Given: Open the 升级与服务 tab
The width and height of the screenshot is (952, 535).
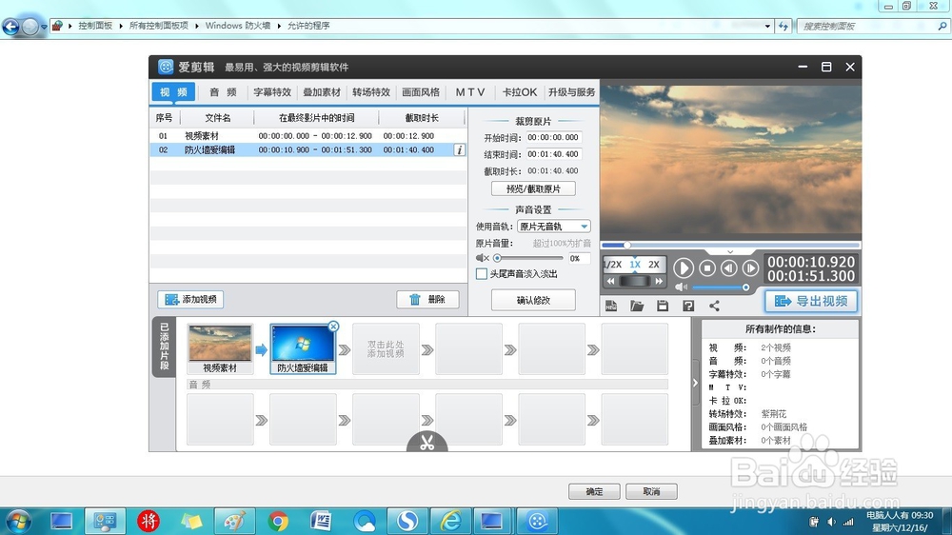Looking at the screenshot, I should [571, 92].
